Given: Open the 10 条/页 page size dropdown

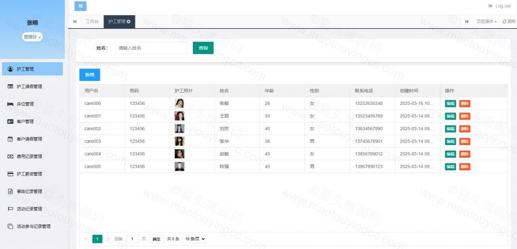Looking at the screenshot, I should click(x=194, y=239).
